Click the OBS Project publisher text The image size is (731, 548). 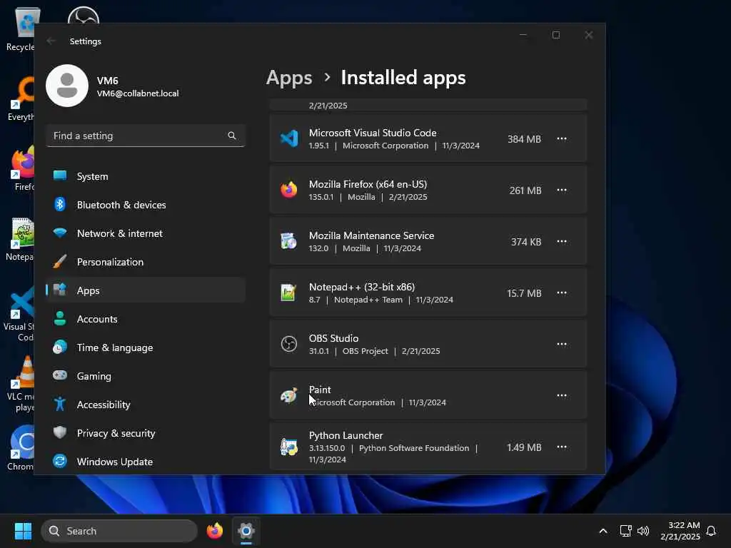365,351
